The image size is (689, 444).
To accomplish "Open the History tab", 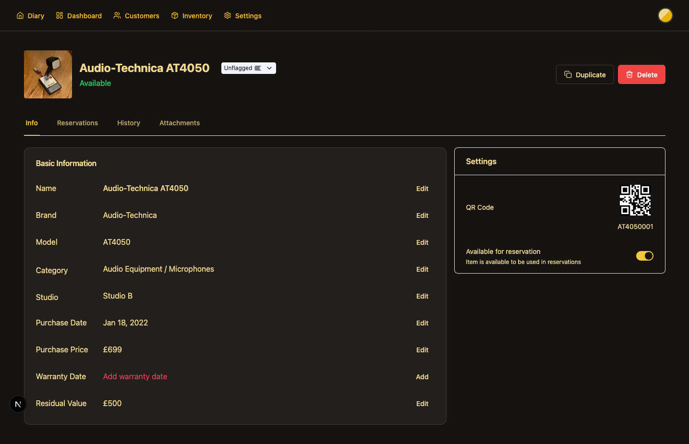I will (x=129, y=123).
